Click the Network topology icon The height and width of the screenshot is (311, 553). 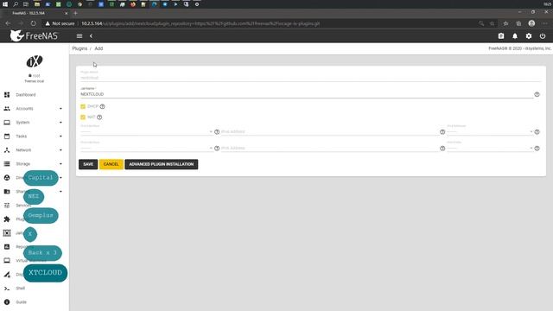coord(7,149)
